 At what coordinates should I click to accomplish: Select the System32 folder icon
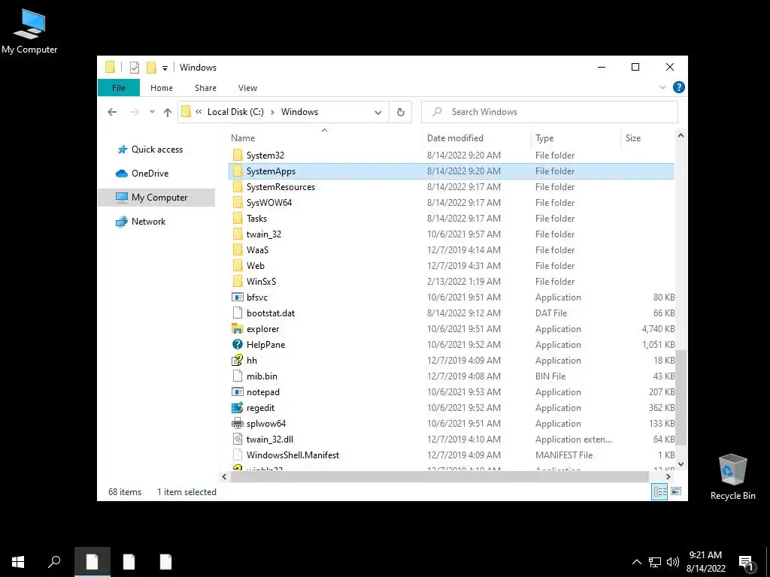(x=237, y=155)
